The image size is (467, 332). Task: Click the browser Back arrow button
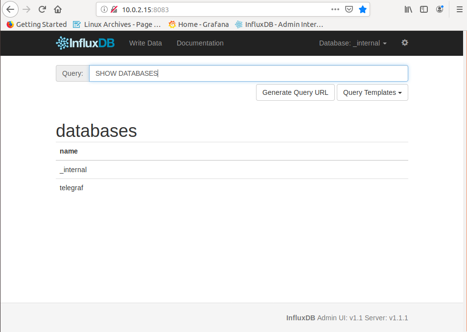(10, 9)
